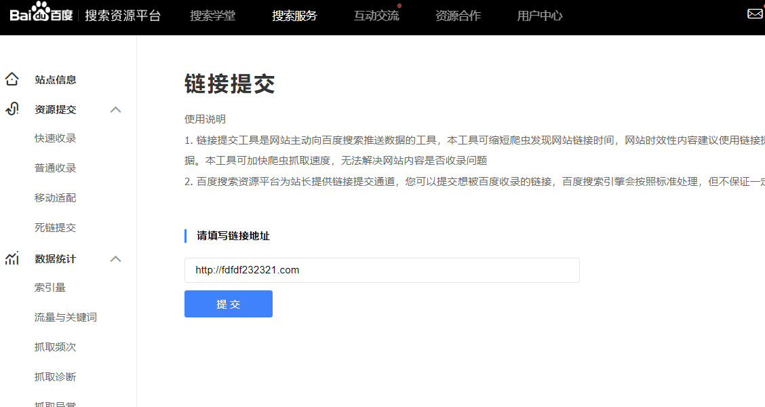Open 死链提交 in the sidebar
The image size is (765, 407).
click(56, 227)
